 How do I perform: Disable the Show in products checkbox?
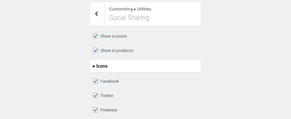[x=95, y=50]
